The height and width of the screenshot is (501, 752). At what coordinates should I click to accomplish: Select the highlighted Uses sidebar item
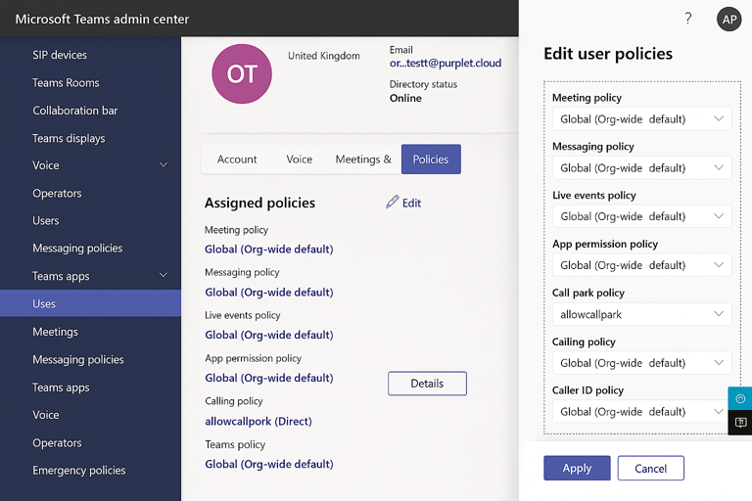point(91,303)
